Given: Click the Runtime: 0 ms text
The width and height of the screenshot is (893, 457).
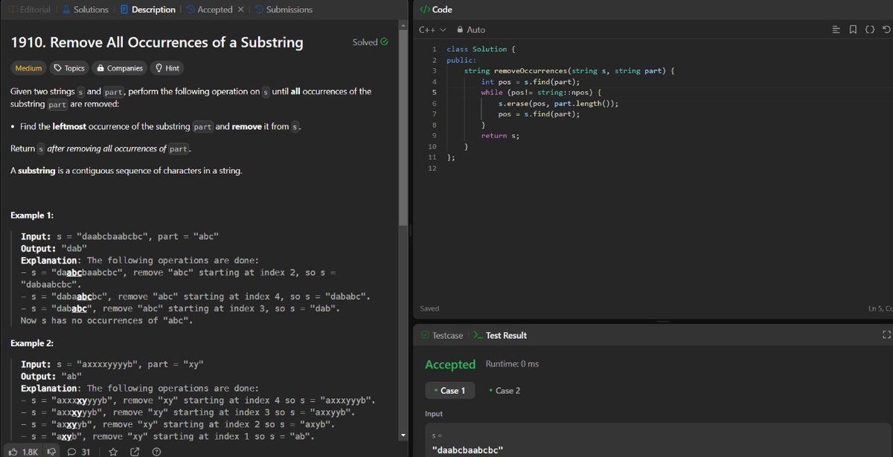Looking at the screenshot, I should 512,364.
